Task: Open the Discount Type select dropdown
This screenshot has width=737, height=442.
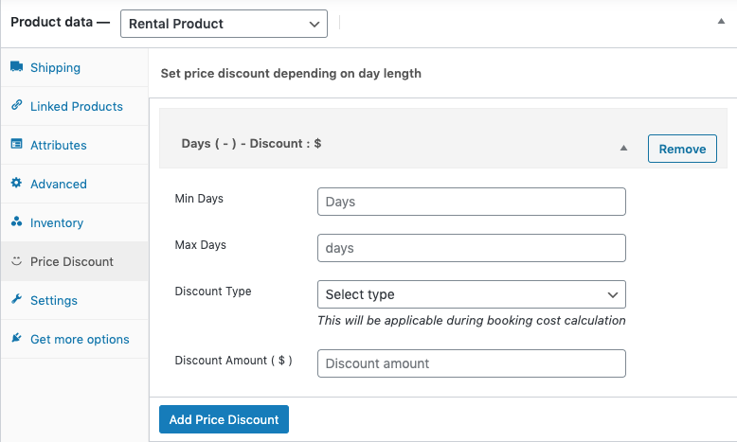Action: 471,294
